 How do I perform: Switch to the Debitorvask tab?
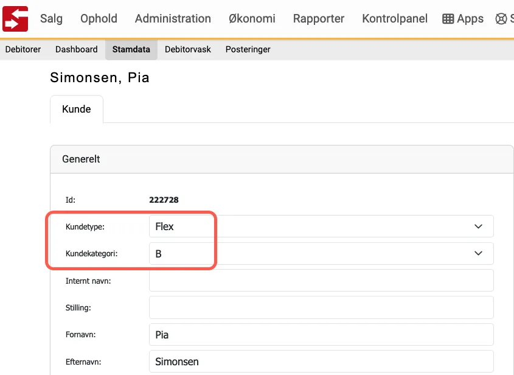click(x=187, y=49)
